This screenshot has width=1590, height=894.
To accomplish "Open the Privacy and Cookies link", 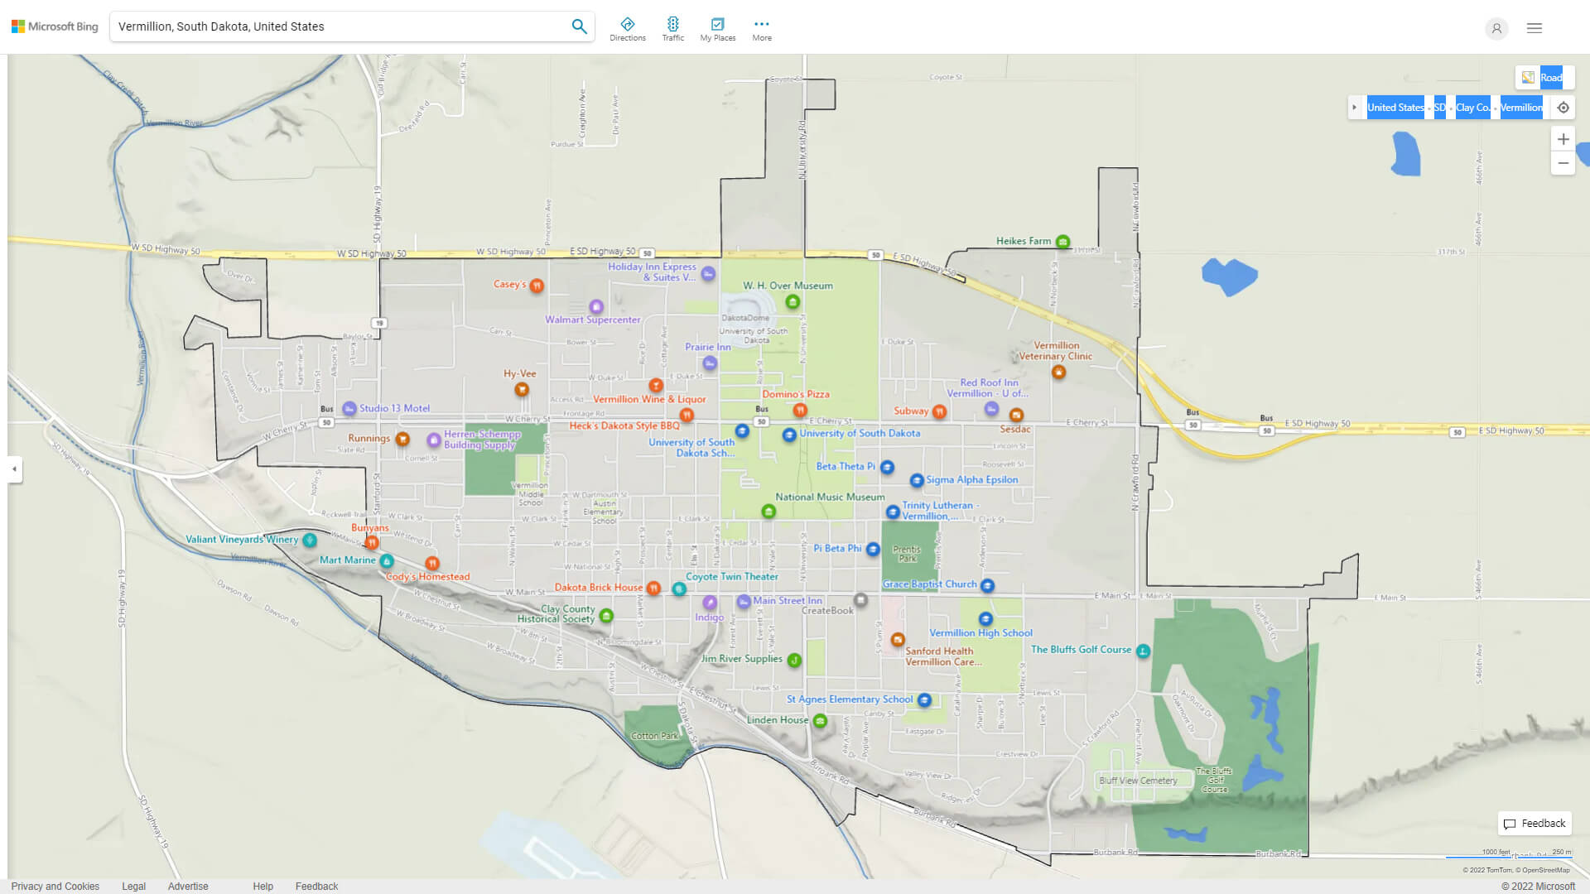I will pyautogui.click(x=55, y=886).
